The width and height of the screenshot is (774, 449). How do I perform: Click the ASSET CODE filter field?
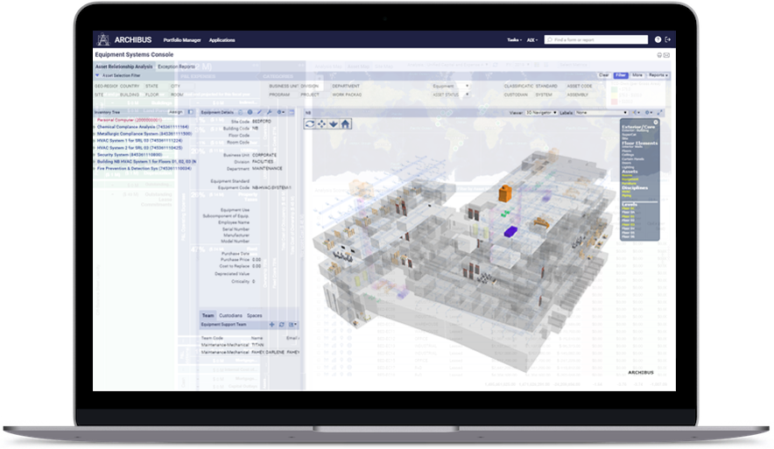point(580,86)
